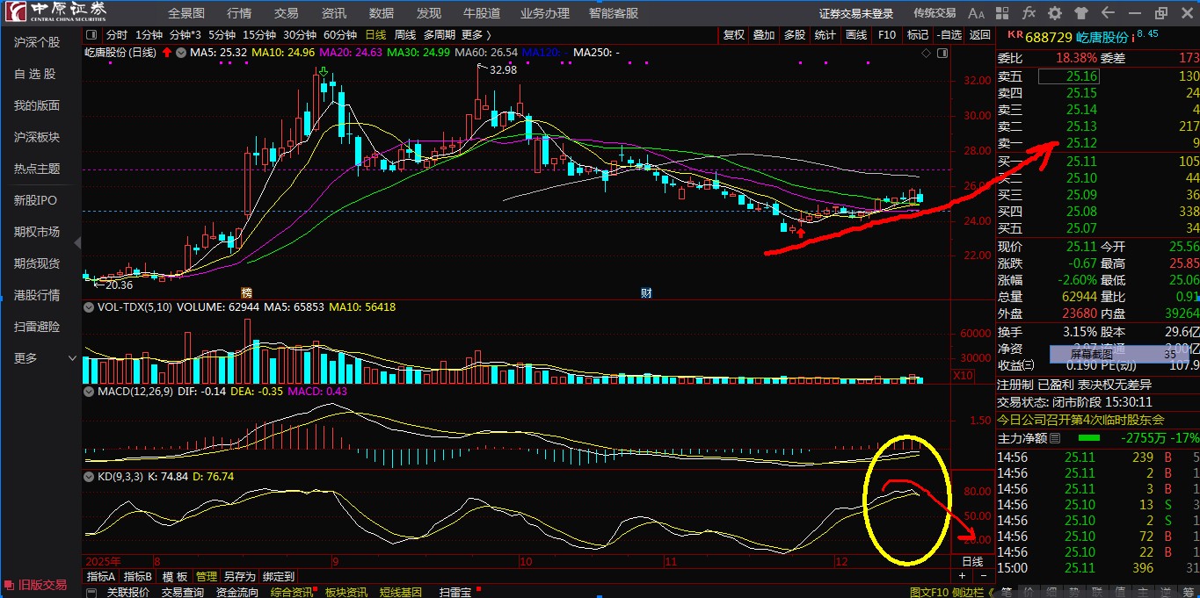The height and width of the screenshot is (598, 1200).
Task: Open font size AA settings
Action: 976,13
